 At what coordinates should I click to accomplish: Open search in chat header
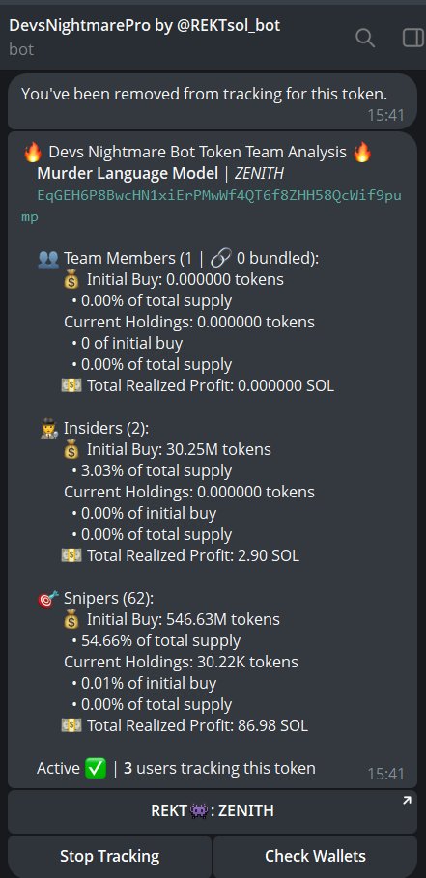(365, 38)
